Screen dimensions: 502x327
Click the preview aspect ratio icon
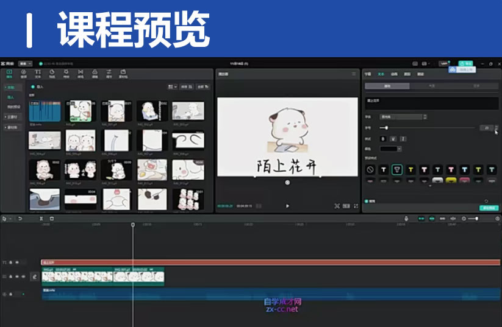click(346, 206)
